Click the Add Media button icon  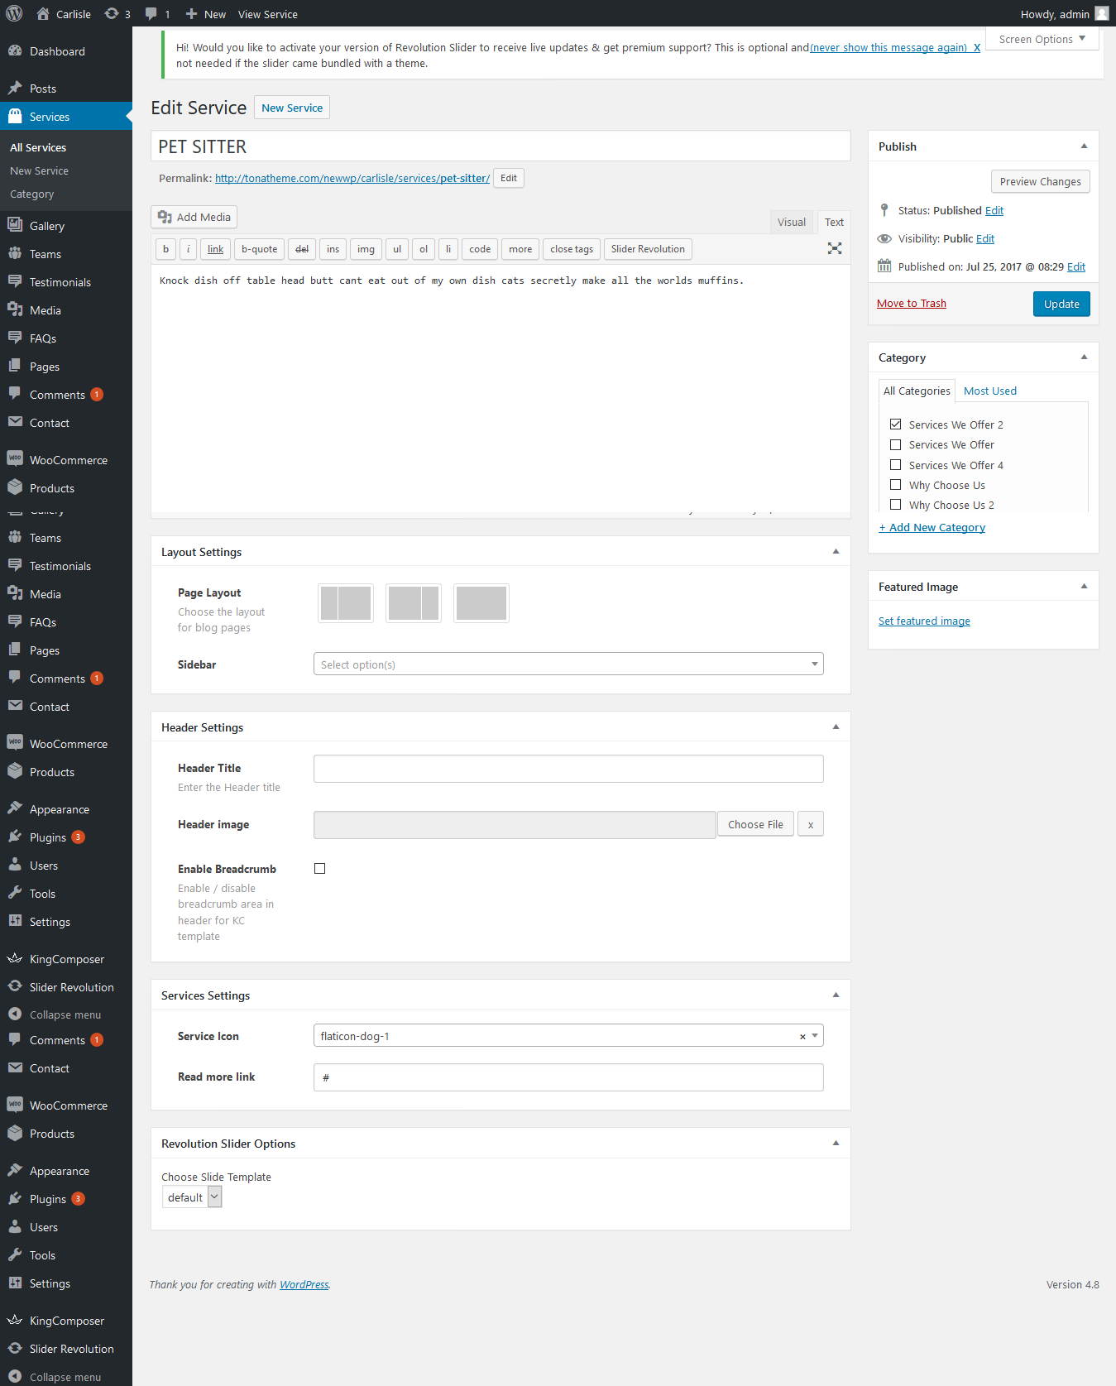[165, 217]
